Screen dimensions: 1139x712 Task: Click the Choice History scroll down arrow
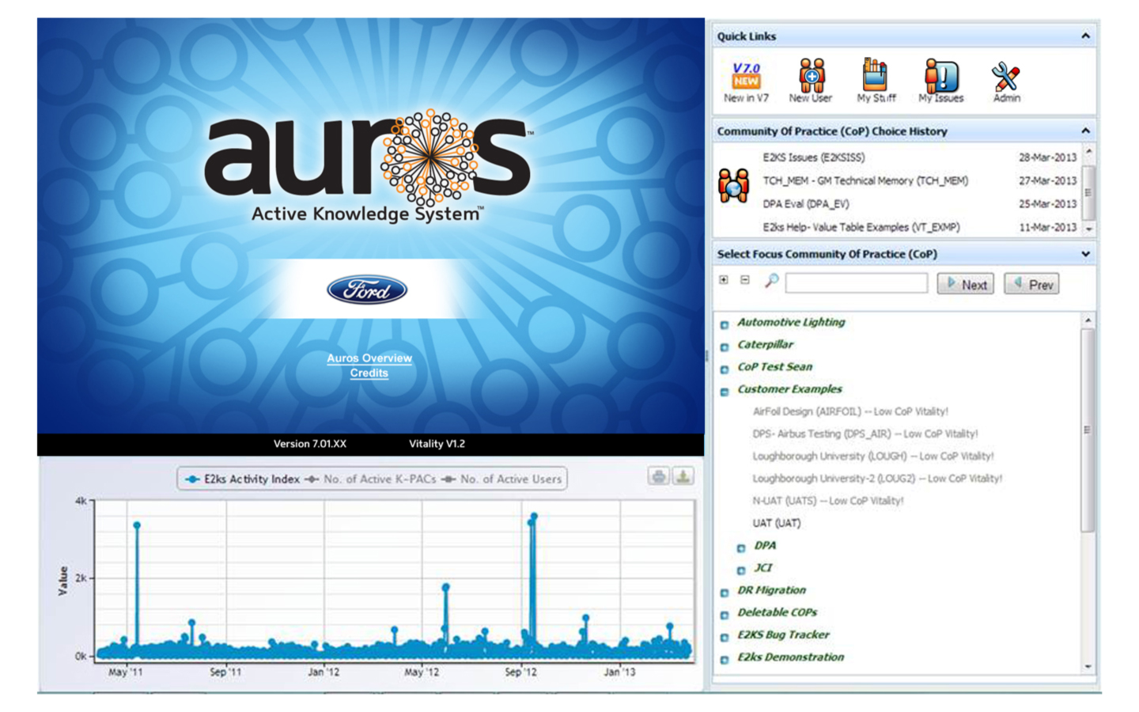tap(1088, 229)
